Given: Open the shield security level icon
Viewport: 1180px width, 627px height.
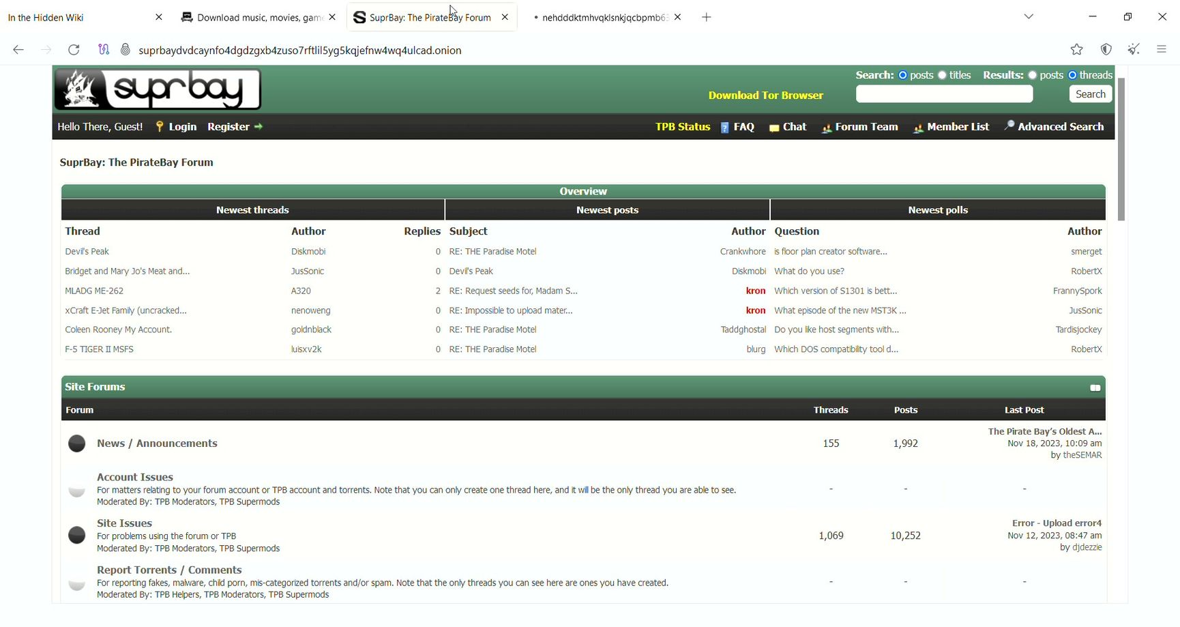Looking at the screenshot, I should (1106, 49).
